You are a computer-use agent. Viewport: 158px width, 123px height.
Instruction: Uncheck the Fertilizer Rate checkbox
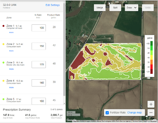[107, 112]
